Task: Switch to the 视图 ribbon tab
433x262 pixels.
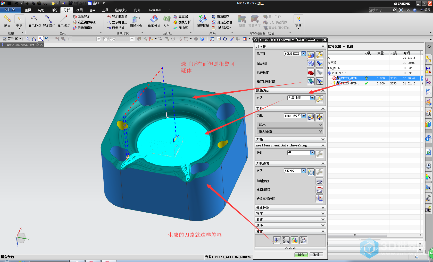Action: coord(80,10)
